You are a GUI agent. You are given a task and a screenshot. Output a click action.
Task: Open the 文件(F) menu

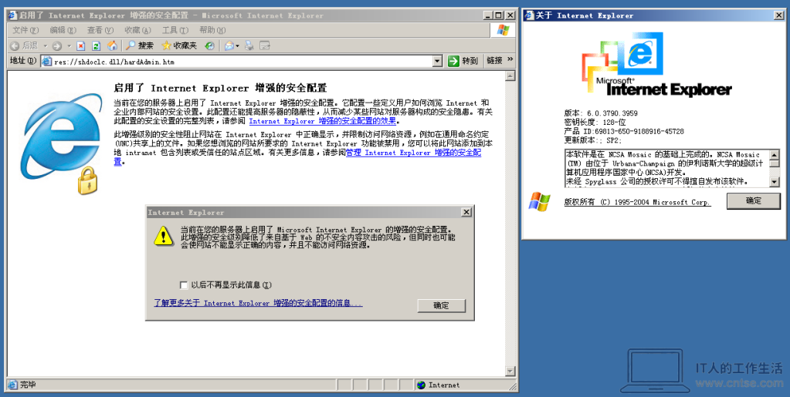pyautogui.click(x=25, y=30)
